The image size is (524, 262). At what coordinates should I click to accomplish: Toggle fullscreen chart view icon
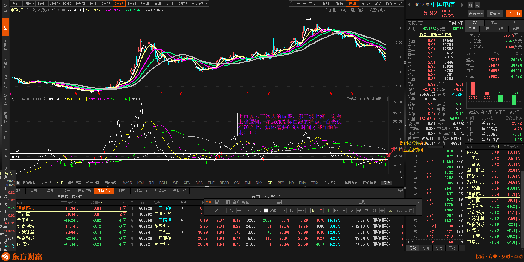point(401,4)
